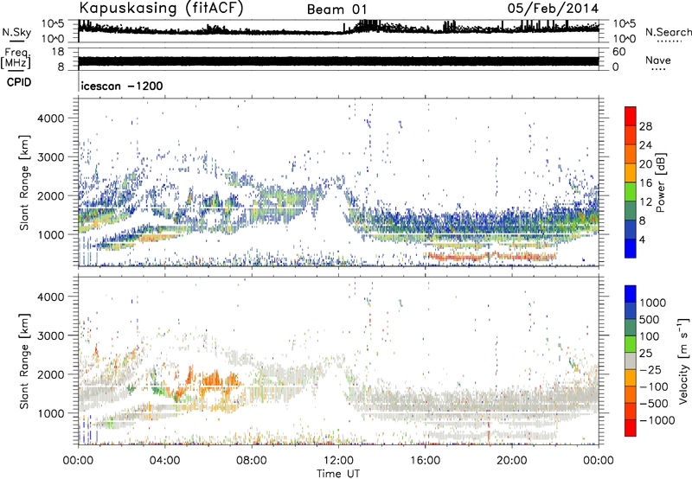Click the "Time UT" axis title

[338, 474]
